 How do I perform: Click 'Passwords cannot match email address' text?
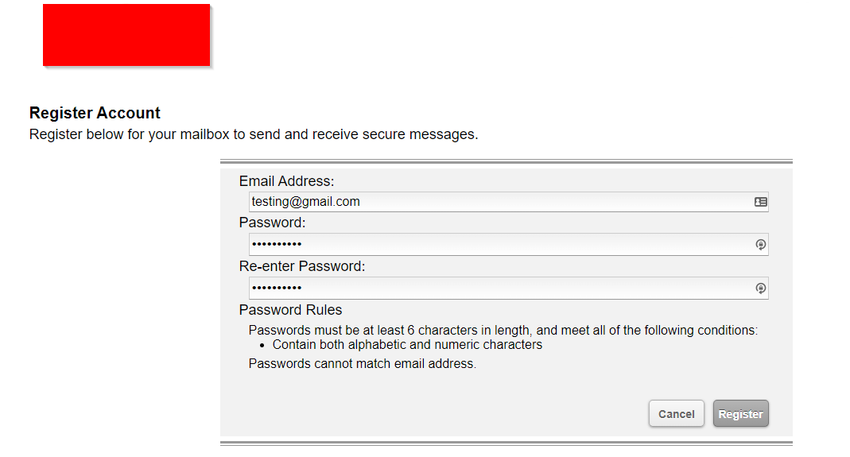click(x=362, y=364)
